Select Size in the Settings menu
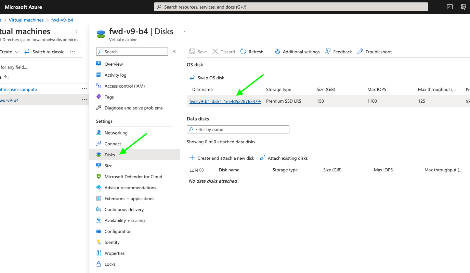Image resolution: width=470 pixels, height=273 pixels. [x=108, y=166]
